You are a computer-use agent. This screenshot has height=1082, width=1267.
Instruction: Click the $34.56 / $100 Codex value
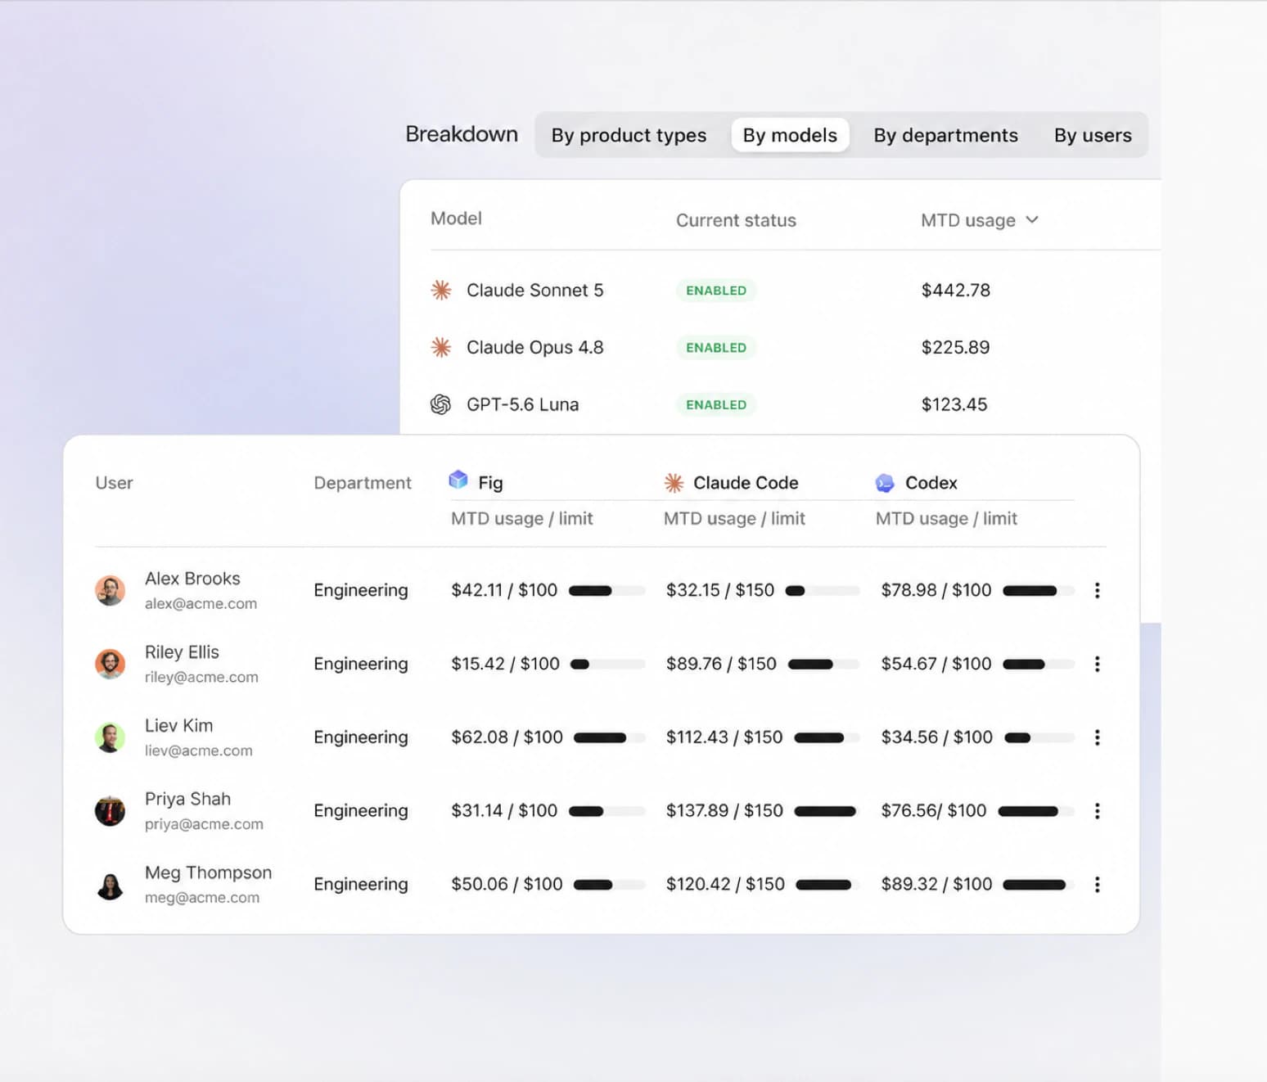tap(936, 737)
